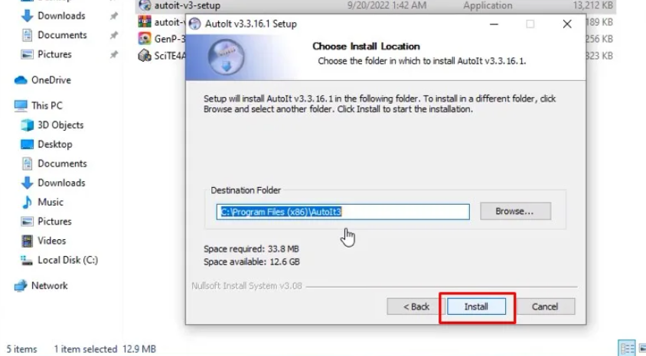The width and height of the screenshot is (646, 356).
Task: Select Network in the navigation pane
Action: click(x=41, y=286)
